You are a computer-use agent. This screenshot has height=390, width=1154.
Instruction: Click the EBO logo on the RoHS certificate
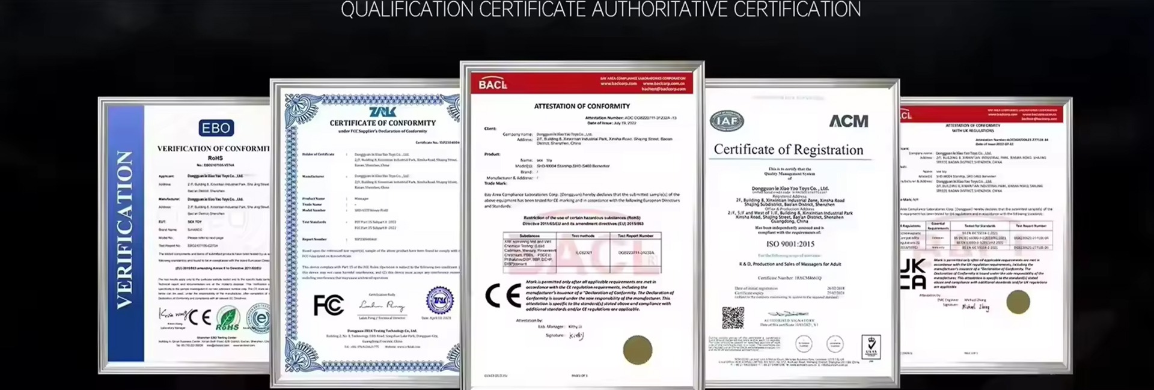tap(216, 128)
